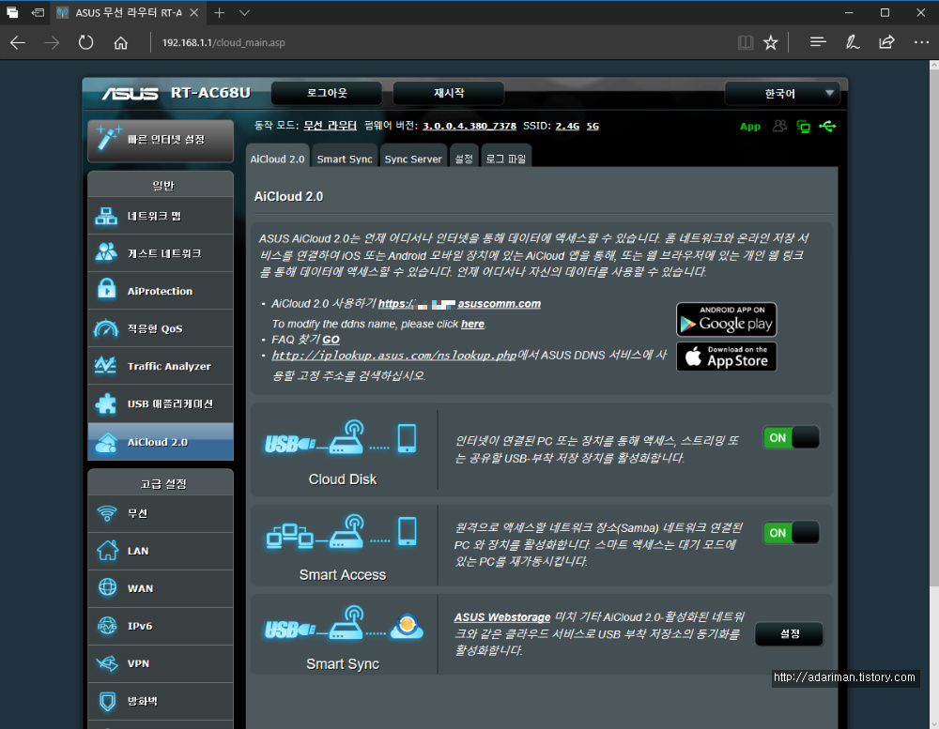The height and width of the screenshot is (729, 939).
Task: Open browser hub menu
Action: (818, 42)
